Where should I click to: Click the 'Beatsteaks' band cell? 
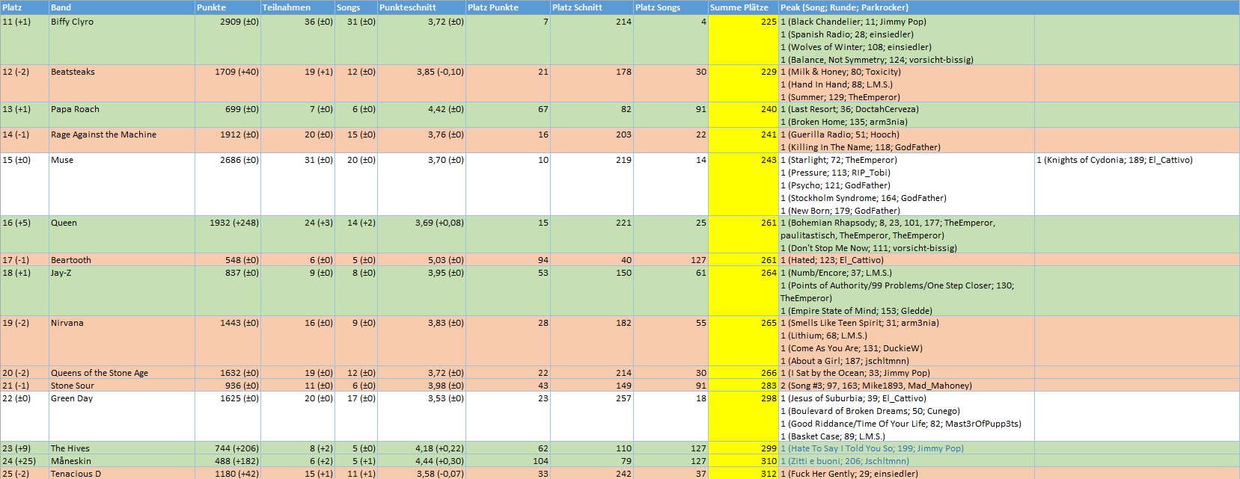[122, 84]
